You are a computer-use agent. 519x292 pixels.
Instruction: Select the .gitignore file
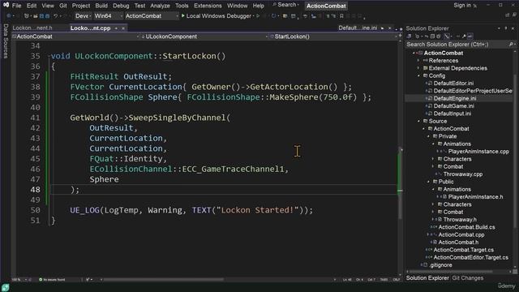click(x=440, y=265)
